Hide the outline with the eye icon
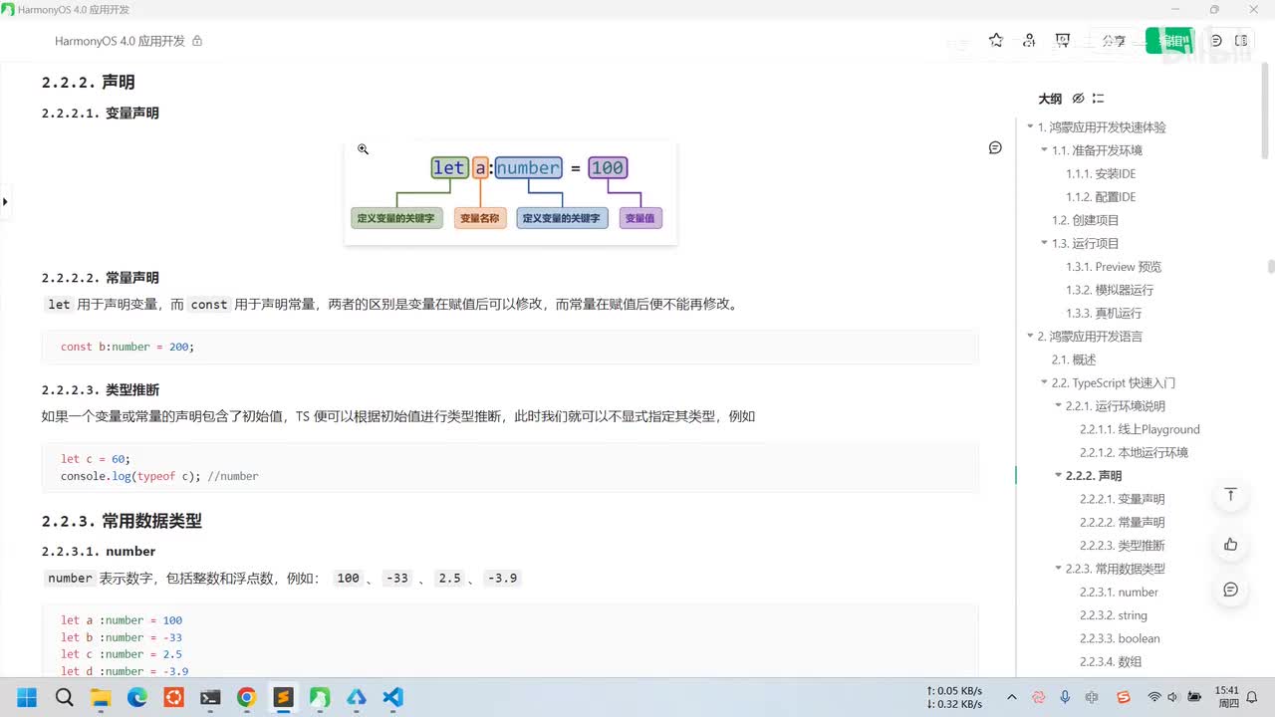1275x717 pixels. tap(1078, 99)
